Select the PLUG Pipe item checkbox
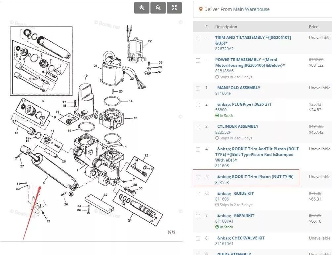Screen dimensions: 332x255 click(198, 105)
